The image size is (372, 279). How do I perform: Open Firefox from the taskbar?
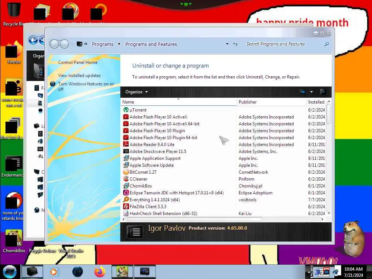pos(100,272)
